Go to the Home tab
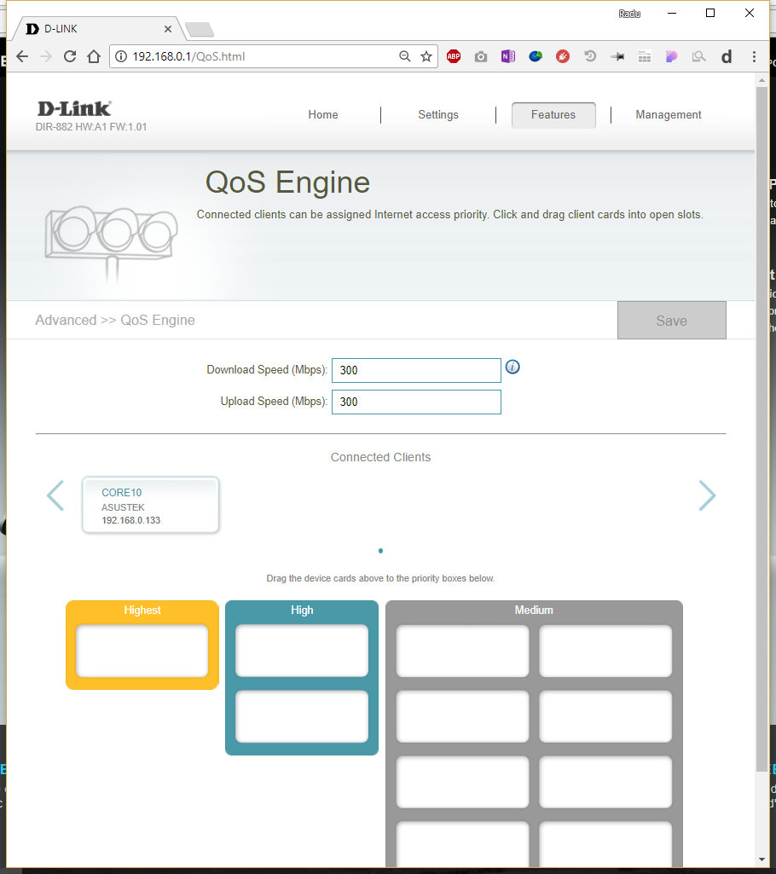The image size is (776, 874). pos(323,115)
